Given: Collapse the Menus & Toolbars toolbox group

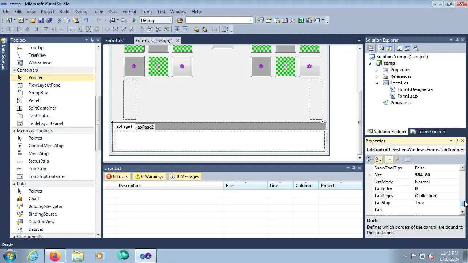Looking at the screenshot, I should 15,131.
